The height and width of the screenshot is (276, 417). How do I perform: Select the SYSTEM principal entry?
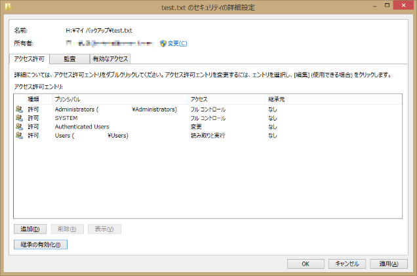click(66, 118)
